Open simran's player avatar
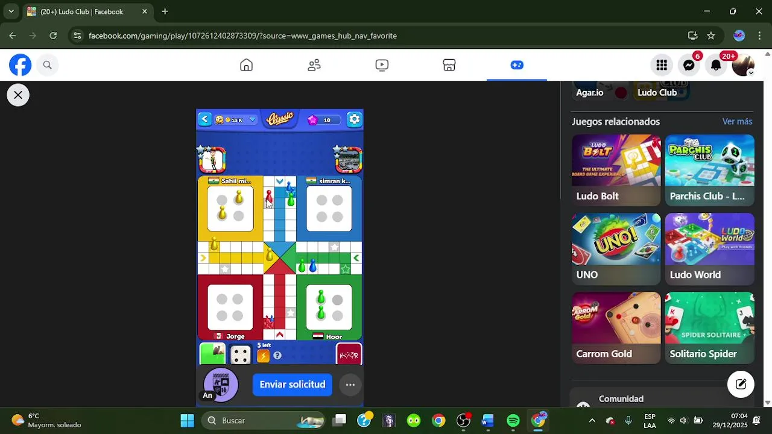772x434 pixels. click(348, 160)
